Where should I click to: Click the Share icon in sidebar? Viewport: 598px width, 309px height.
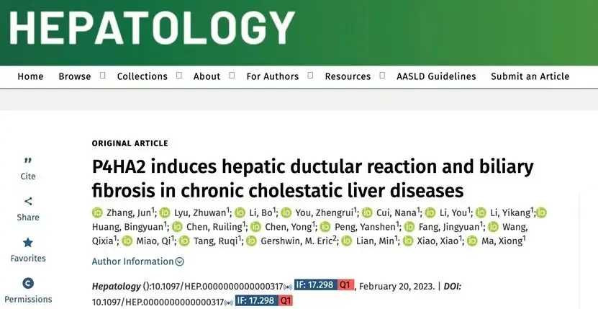[x=28, y=201]
